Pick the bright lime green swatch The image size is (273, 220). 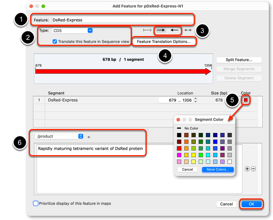click(x=201, y=155)
